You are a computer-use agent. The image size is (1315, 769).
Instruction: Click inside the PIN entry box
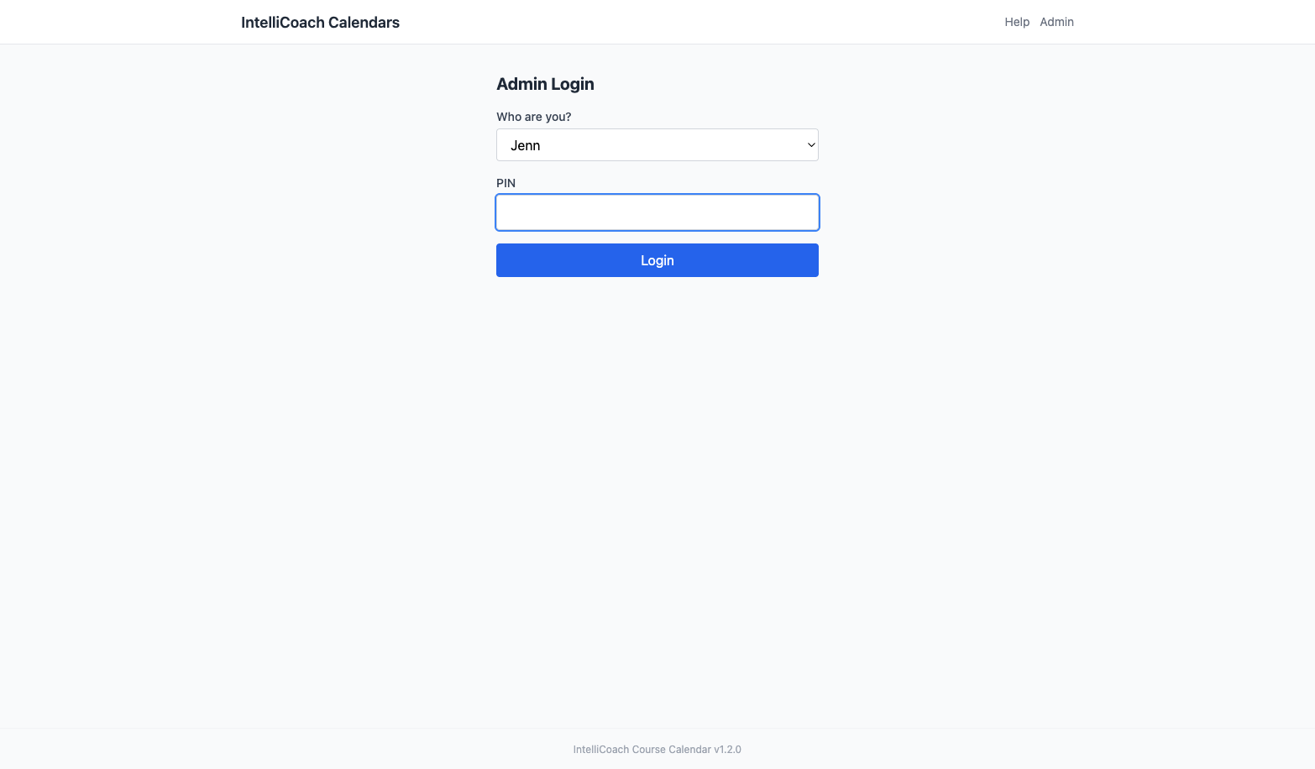point(657,212)
